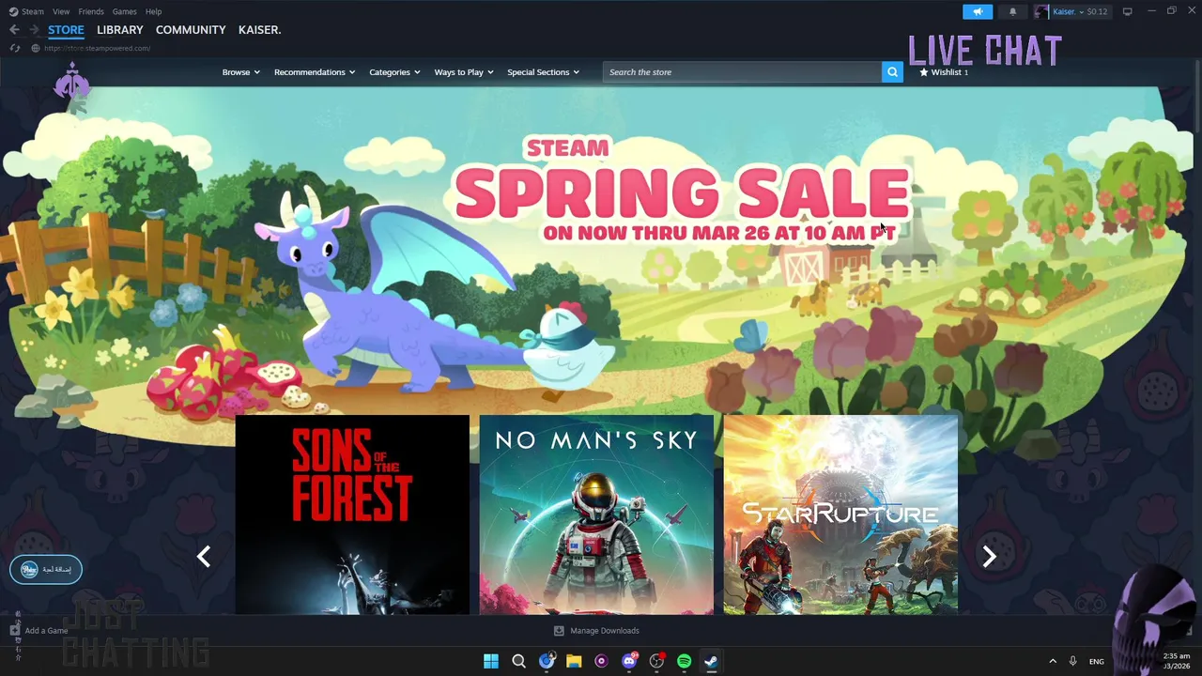Expand the Special Sections dropdown
This screenshot has height=676, width=1202.
(543, 72)
